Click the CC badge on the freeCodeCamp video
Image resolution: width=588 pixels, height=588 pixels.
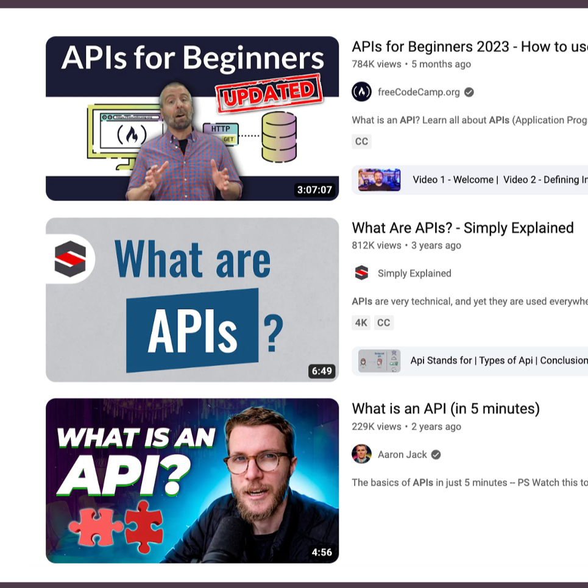click(x=361, y=141)
